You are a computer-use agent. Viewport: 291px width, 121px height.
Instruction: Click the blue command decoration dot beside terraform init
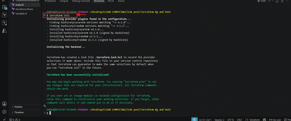(x=45, y=15)
